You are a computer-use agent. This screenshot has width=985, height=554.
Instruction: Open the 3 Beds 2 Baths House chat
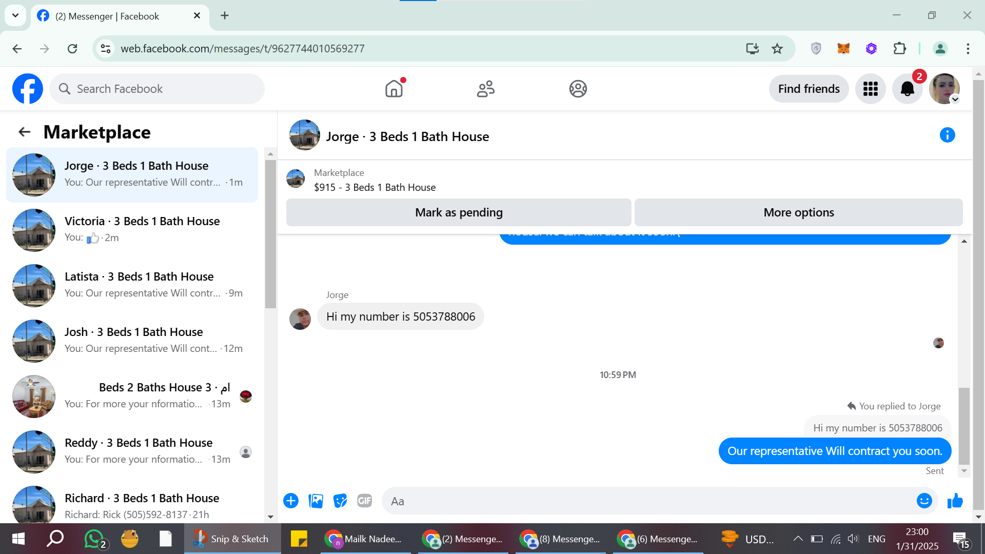(132, 397)
